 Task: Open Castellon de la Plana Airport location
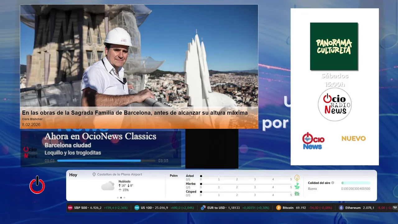pos(120,175)
